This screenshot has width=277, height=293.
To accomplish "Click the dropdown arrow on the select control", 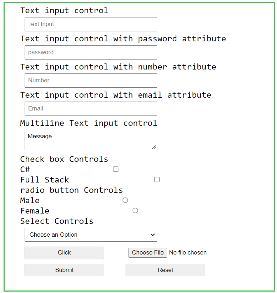I will (x=152, y=235).
